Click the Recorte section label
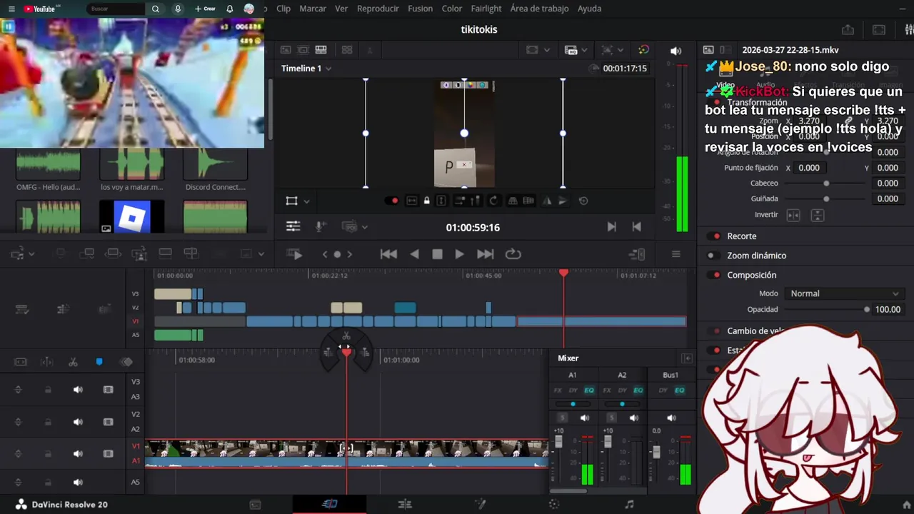Image resolution: width=914 pixels, height=514 pixels. (742, 236)
